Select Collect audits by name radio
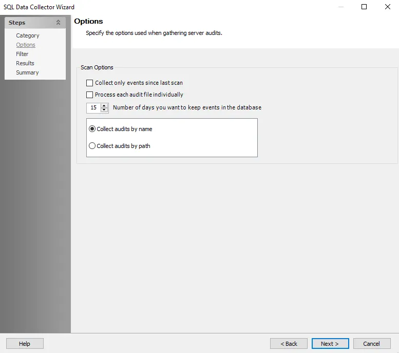Viewport: 399px width, 353px height. click(x=92, y=129)
